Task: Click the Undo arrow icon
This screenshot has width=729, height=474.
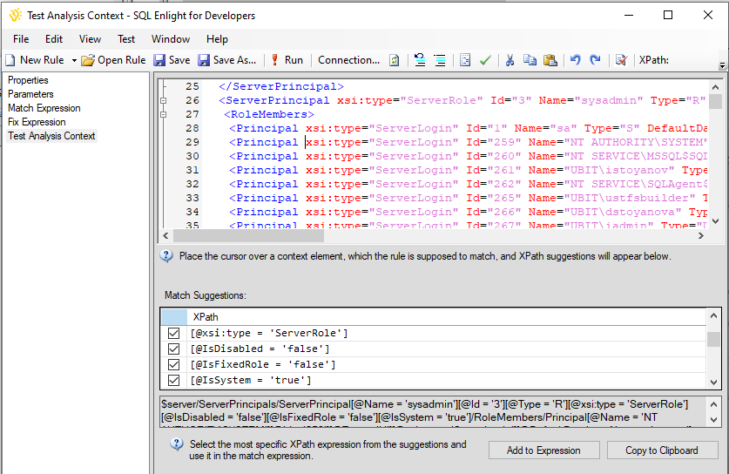Action: [x=575, y=60]
